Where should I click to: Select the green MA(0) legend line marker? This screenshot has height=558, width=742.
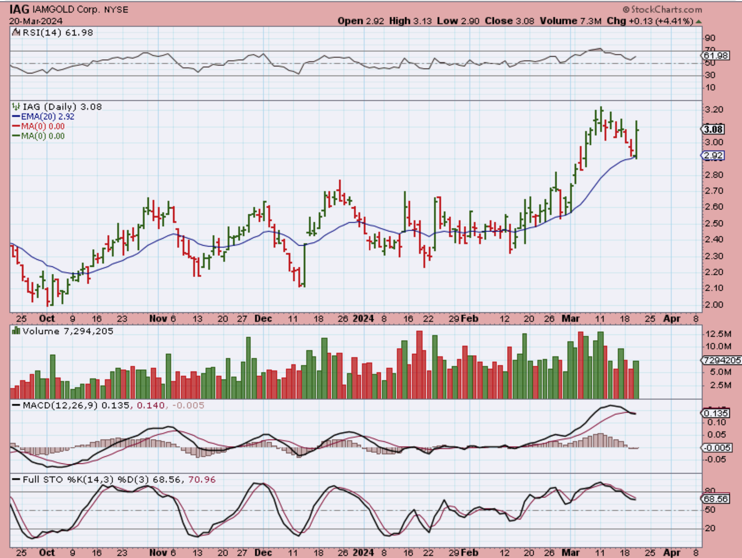[16, 136]
